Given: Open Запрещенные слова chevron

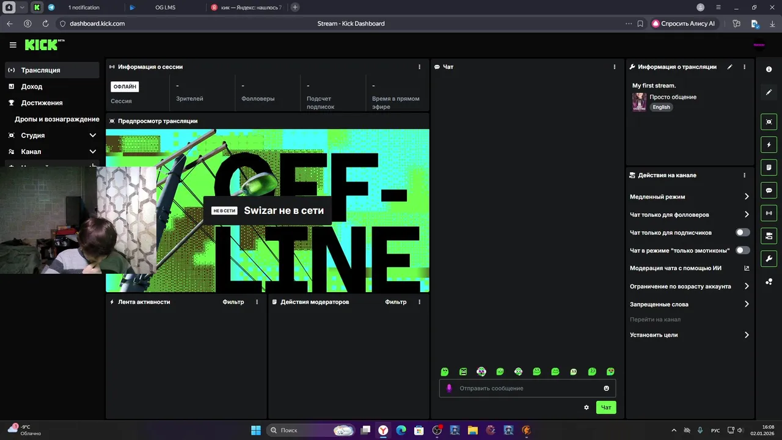Looking at the screenshot, I should [x=747, y=304].
